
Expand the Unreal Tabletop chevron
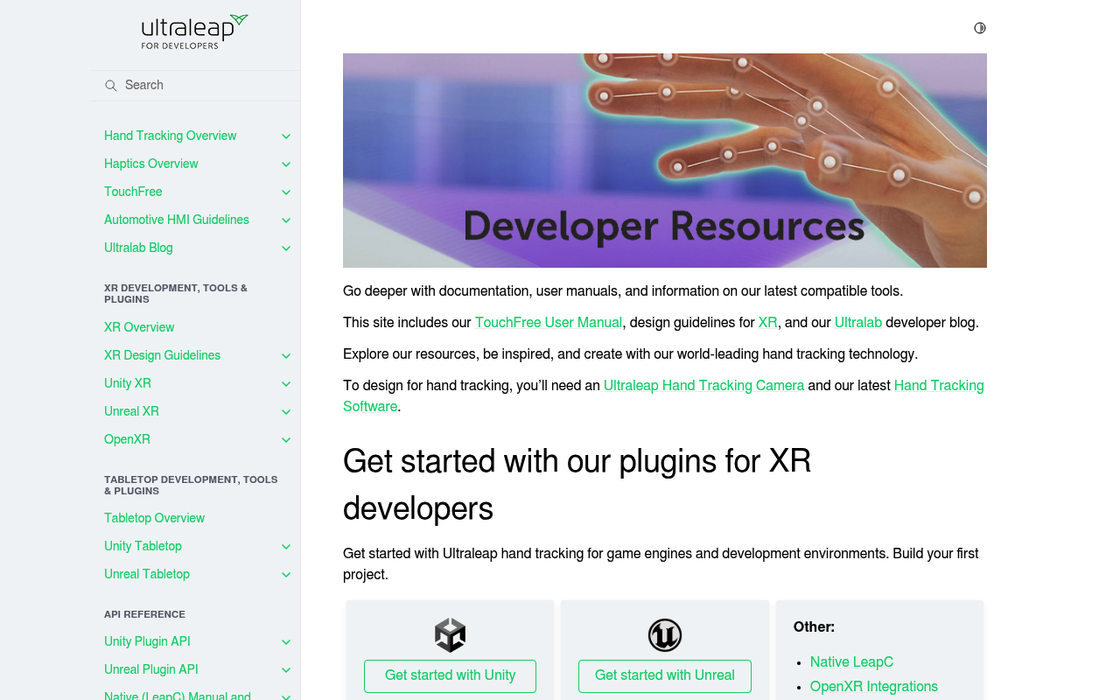(x=286, y=575)
